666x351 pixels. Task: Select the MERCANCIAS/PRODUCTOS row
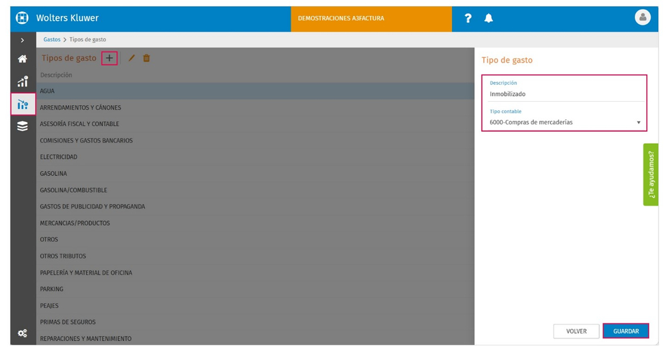255,223
